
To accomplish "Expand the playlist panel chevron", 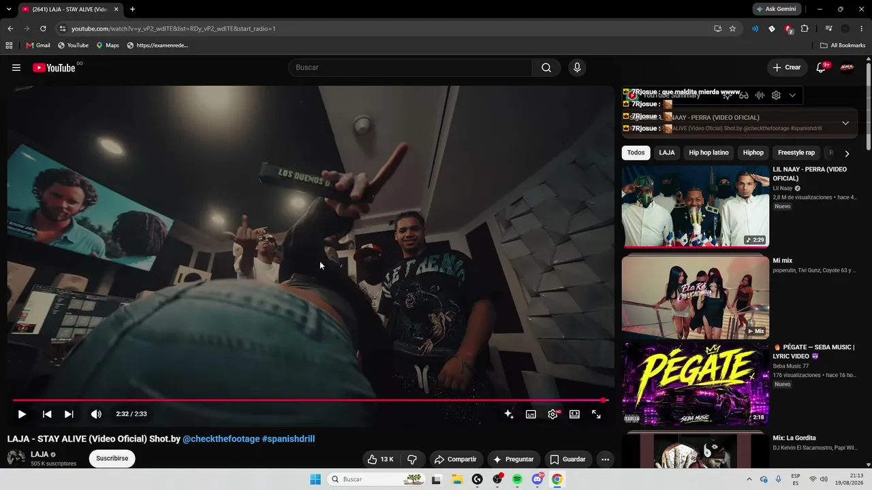I will tap(845, 123).
